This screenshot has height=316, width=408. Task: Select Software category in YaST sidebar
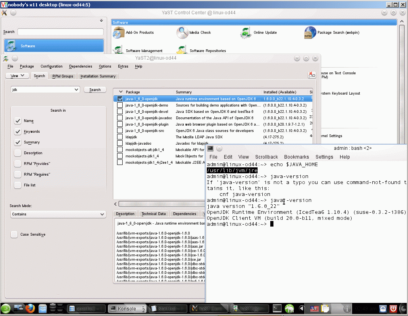coord(54,46)
